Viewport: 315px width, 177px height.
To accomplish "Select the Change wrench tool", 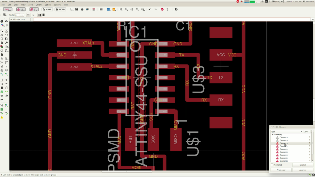I will click(x=6, y=43).
